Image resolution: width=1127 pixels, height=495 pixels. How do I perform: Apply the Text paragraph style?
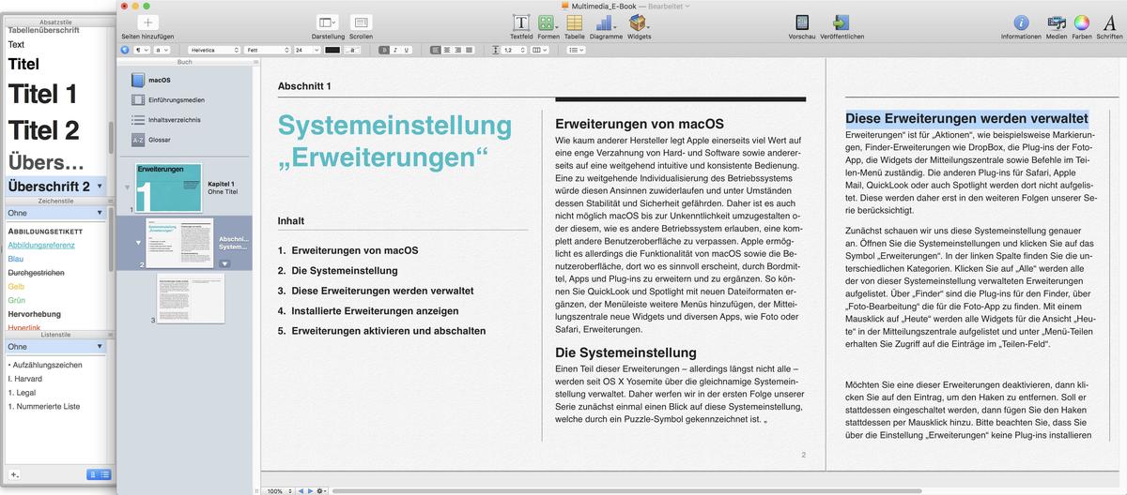tap(17, 44)
